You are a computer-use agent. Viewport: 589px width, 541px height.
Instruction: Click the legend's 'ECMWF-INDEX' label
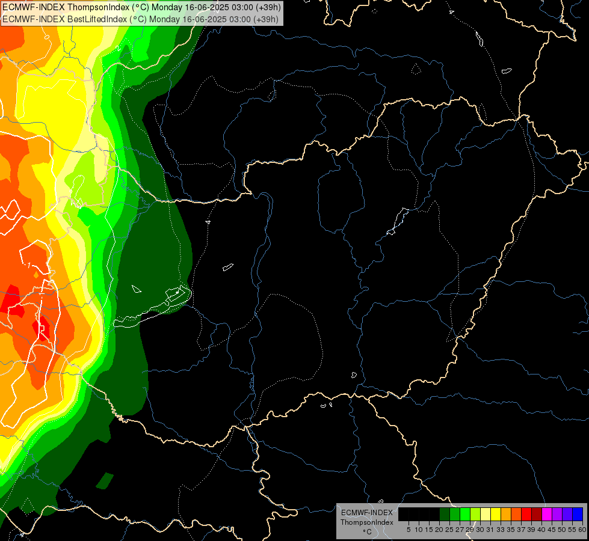(366, 513)
